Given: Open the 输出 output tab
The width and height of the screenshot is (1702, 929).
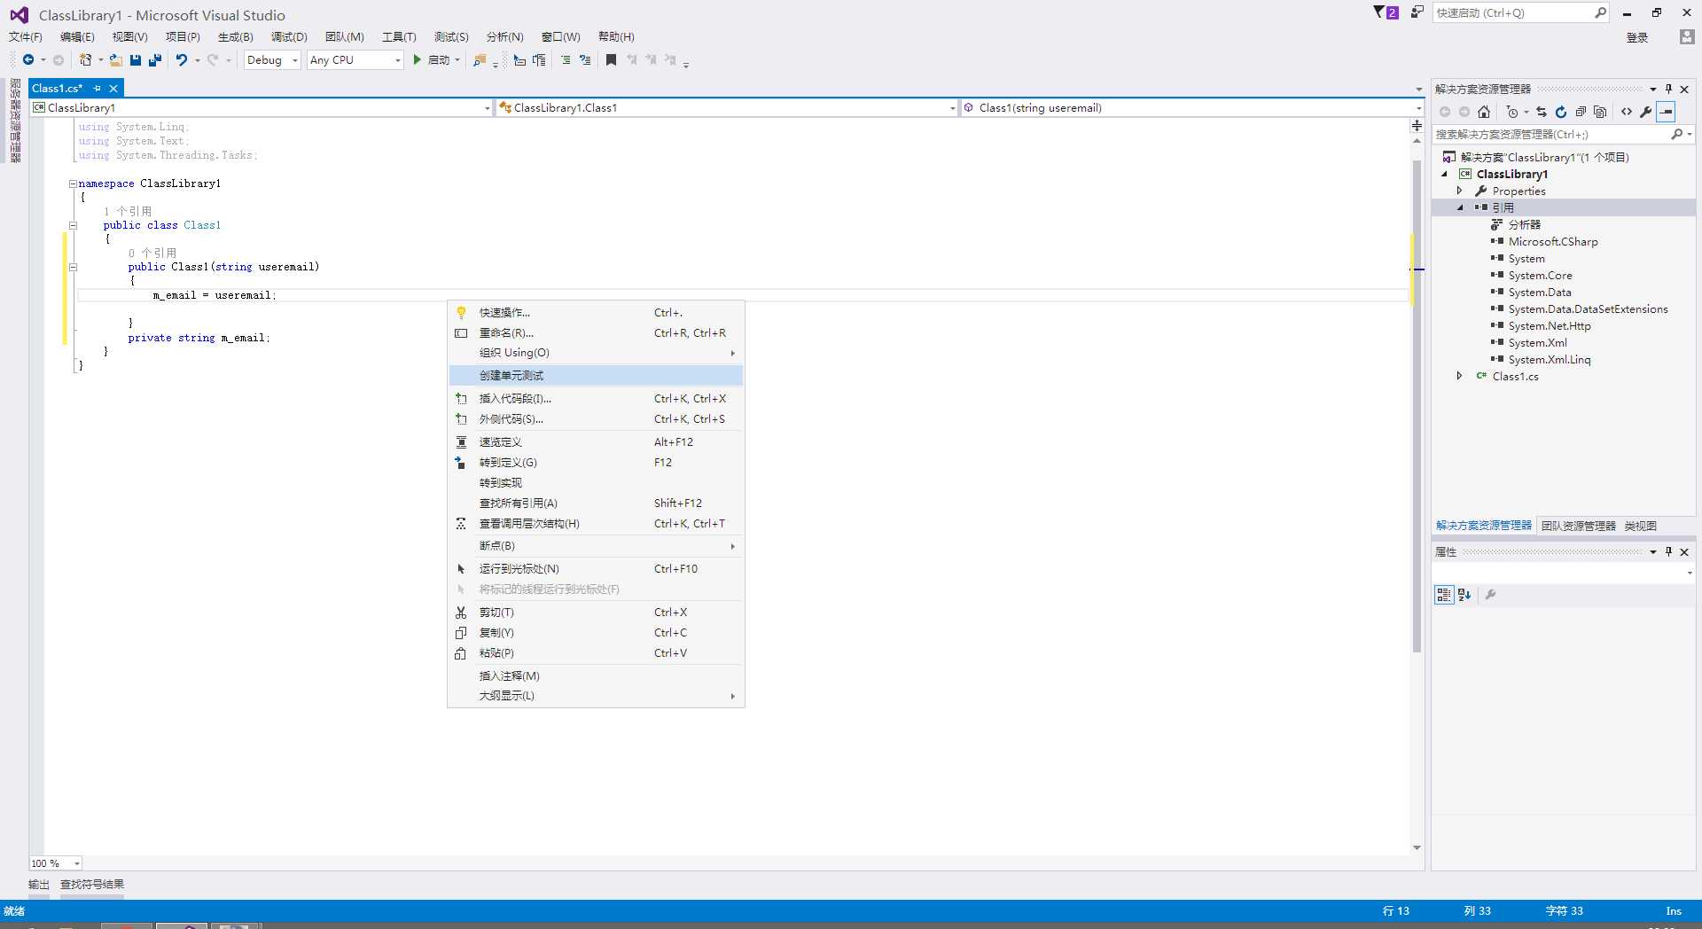Looking at the screenshot, I should pos(39,885).
